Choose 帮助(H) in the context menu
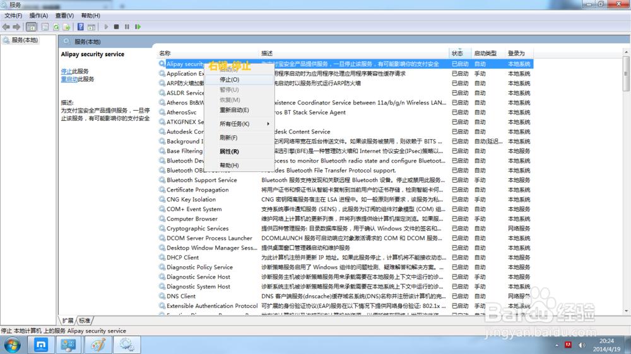The image size is (631, 354). (239, 165)
